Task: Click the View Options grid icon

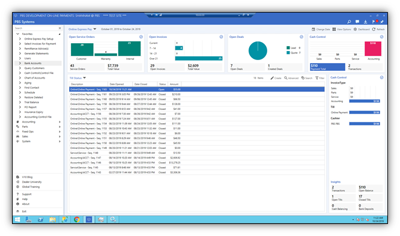Action: (334, 29)
